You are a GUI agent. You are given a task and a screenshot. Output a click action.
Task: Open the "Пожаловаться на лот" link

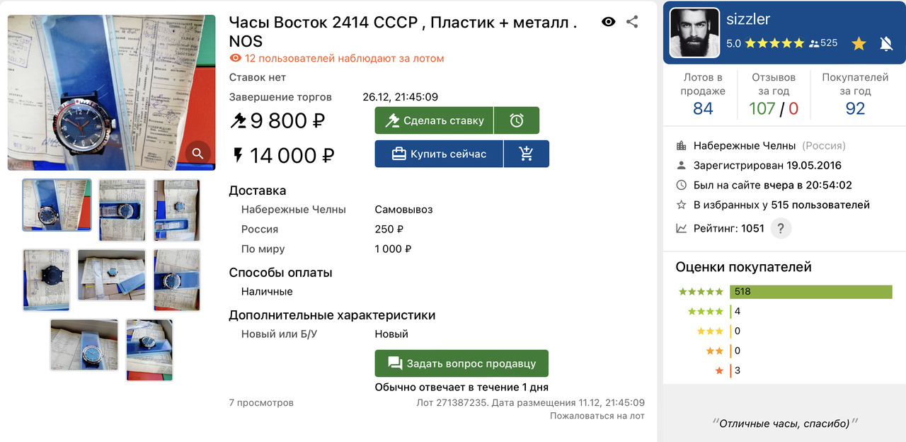pos(597,416)
